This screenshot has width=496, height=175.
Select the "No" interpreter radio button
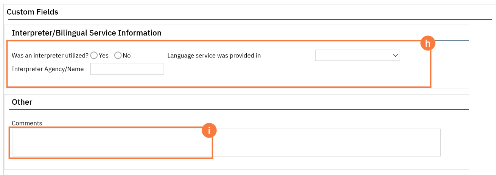(x=118, y=56)
